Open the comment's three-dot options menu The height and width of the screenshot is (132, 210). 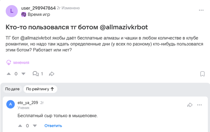tap(199, 105)
